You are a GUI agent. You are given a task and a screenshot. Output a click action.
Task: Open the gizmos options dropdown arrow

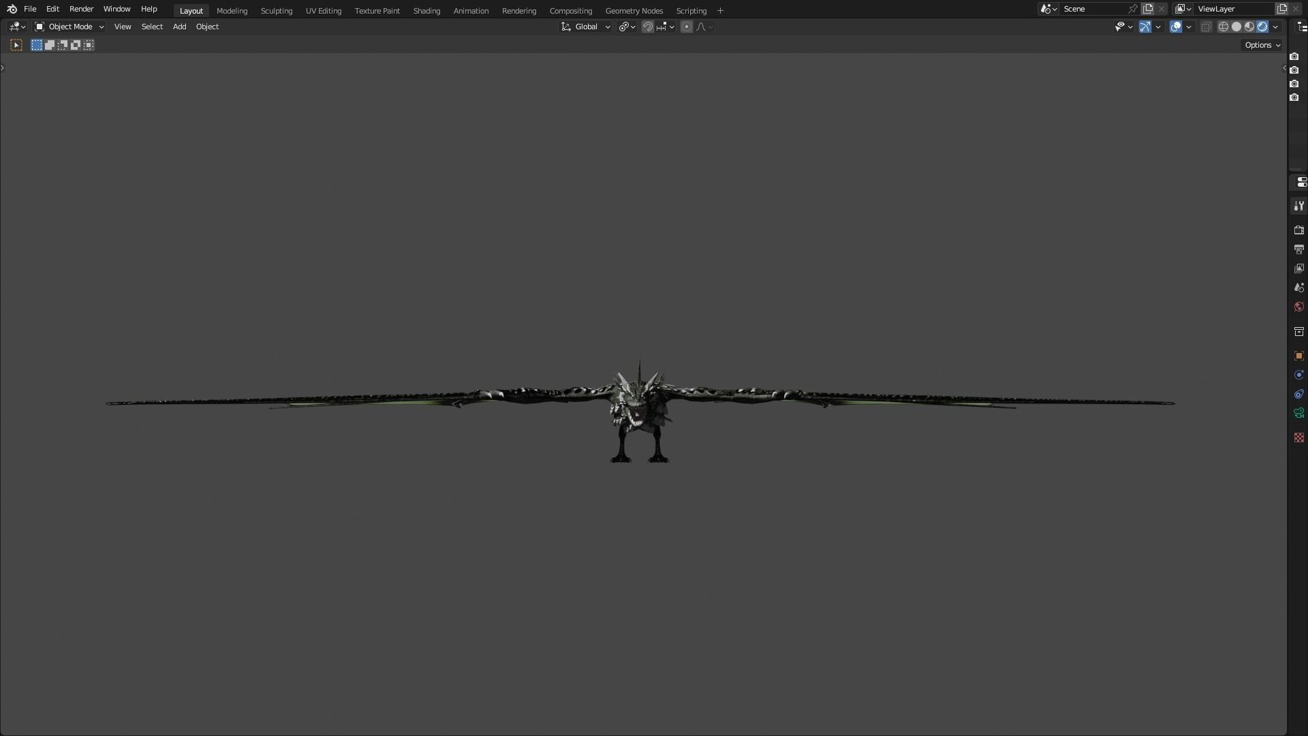click(1158, 27)
